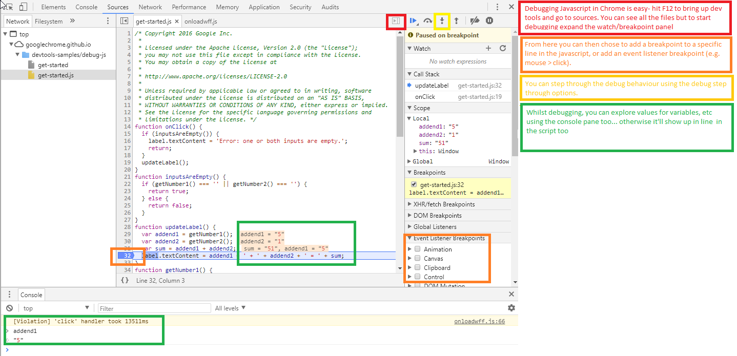Viewport: 737px width, 356px height.
Task: Click the line 32 breakpoint marker in gutter
Action: pyautogui.click(x=126, y=256)
